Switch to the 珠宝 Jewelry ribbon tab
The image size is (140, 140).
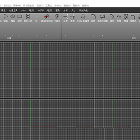(3, 10)
